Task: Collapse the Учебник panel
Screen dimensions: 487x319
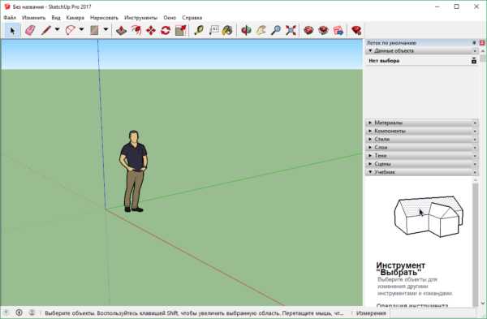Action: tap(422, 172)
